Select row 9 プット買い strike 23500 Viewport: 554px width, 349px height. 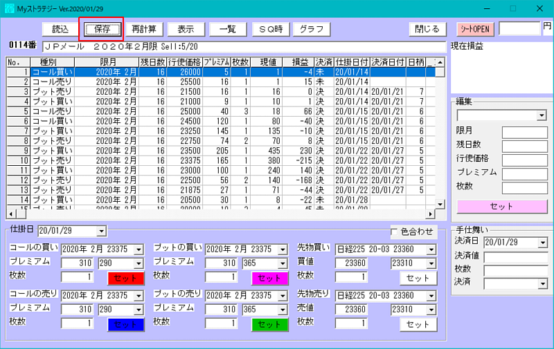click(221, 151)
